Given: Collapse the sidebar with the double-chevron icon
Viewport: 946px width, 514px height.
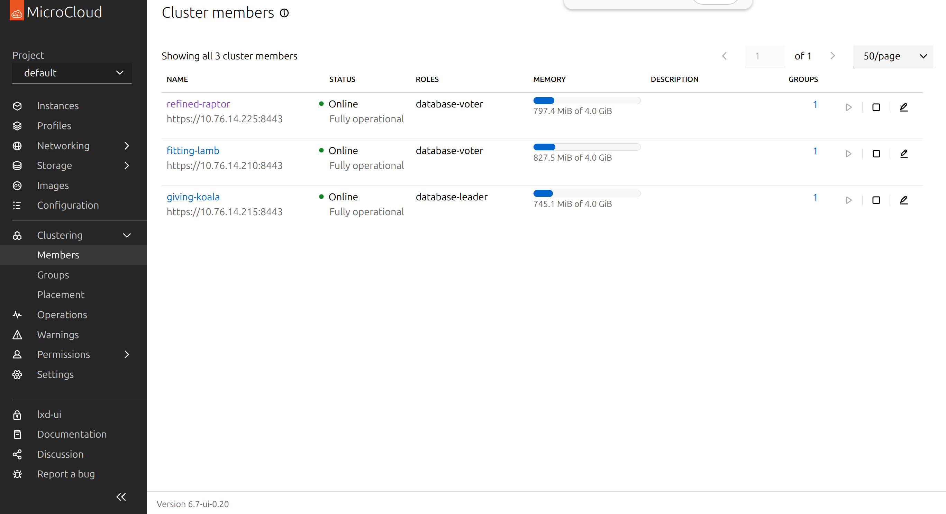Looking at the screenshot, I should (x=121, y=497).
